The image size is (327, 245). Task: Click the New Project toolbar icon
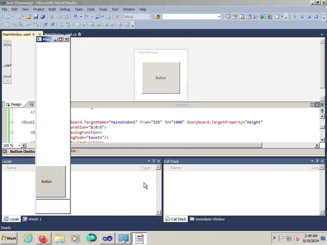pyautogui.click(x=8, y=17)
